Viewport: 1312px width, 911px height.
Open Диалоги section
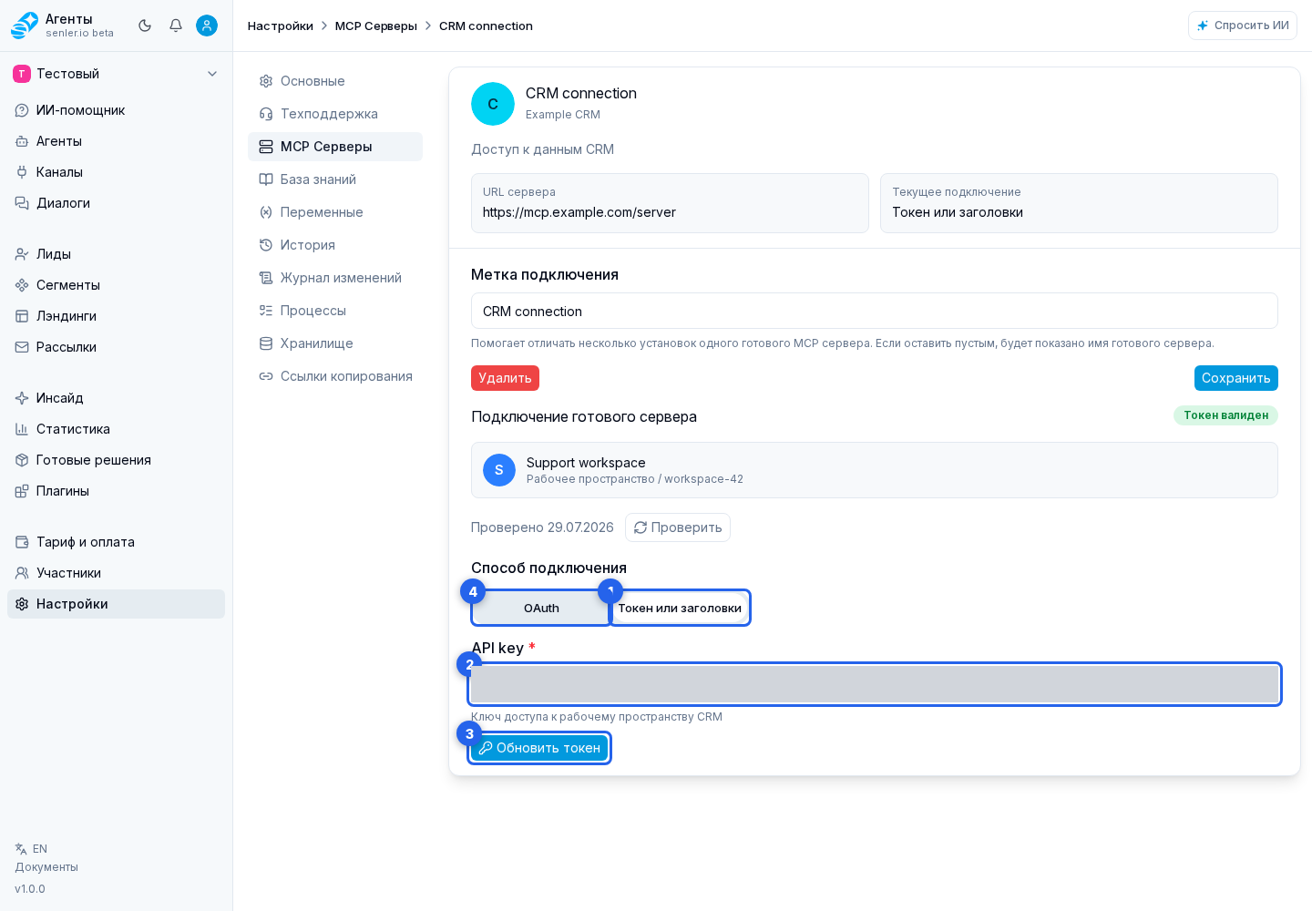click(x=116, y=203)
